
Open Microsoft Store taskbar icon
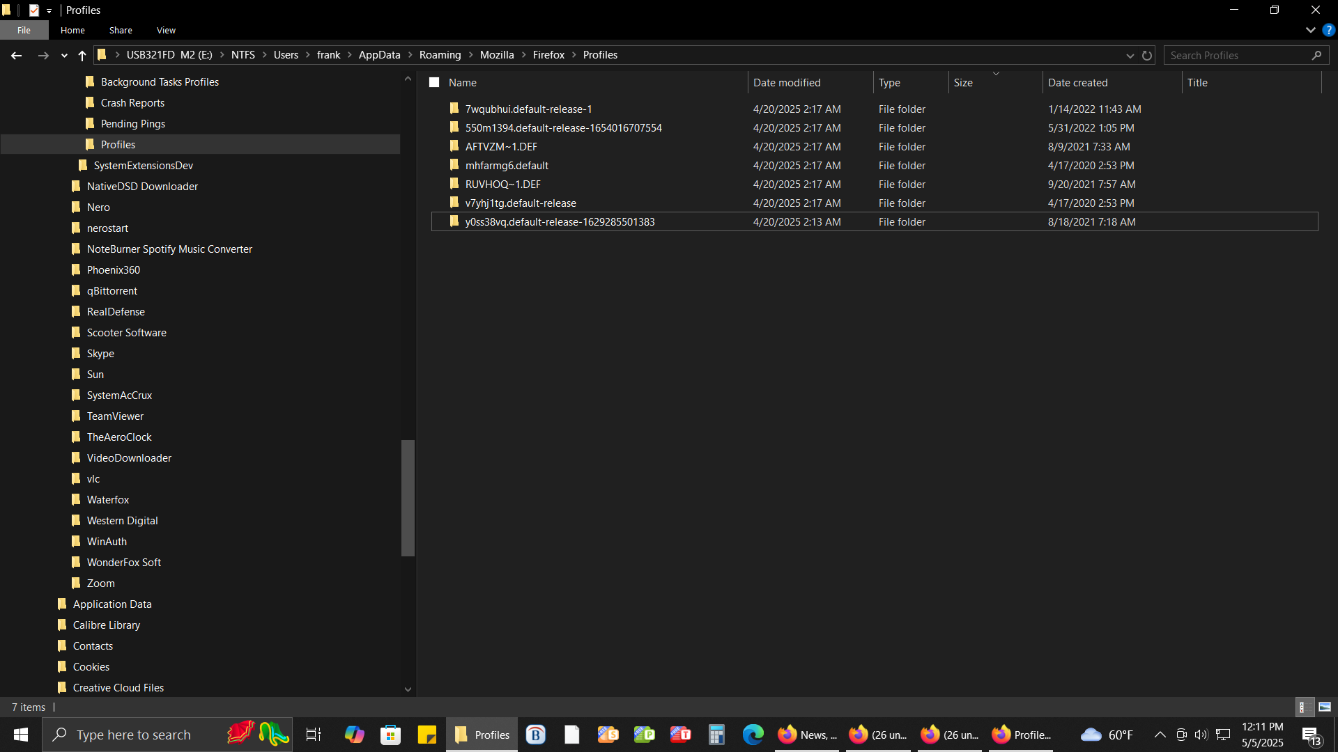point(390,735)
